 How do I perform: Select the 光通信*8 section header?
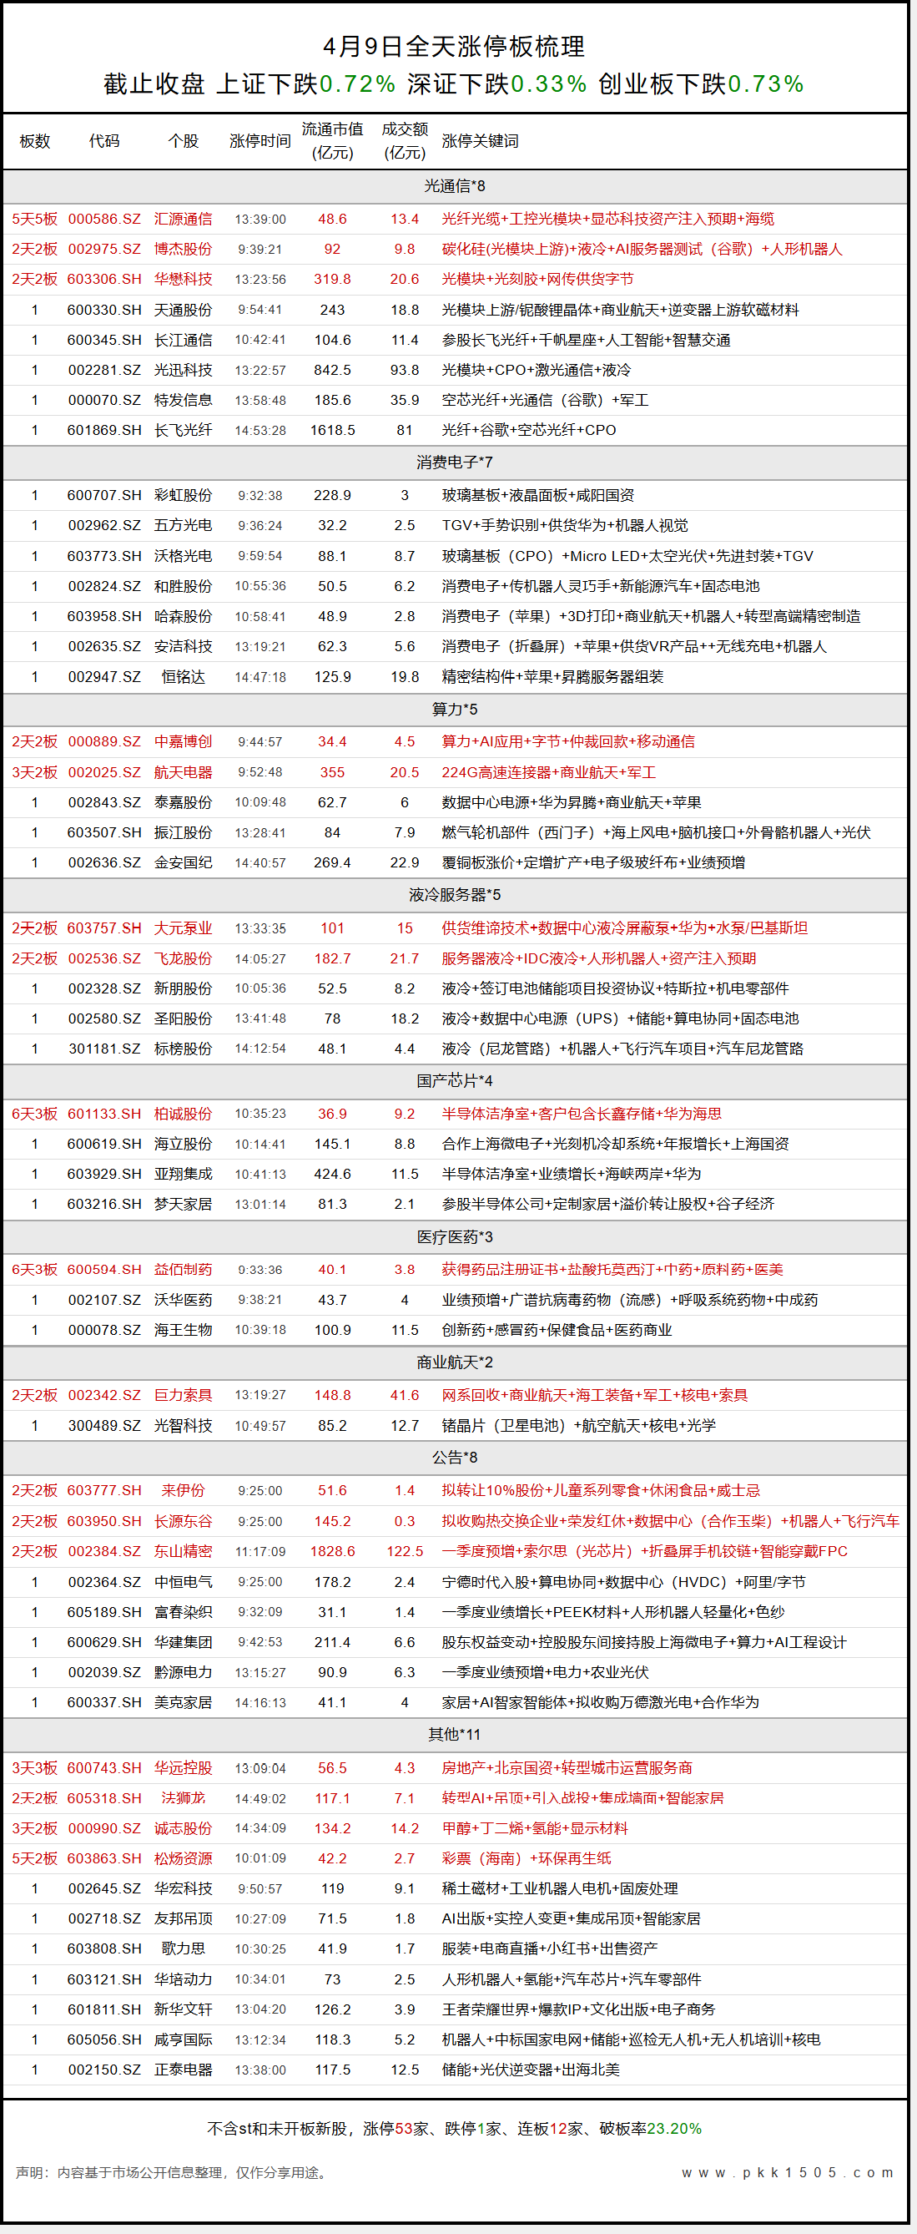point(454,186)
